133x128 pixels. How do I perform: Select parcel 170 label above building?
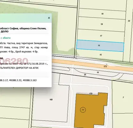(x=91, y=93)
